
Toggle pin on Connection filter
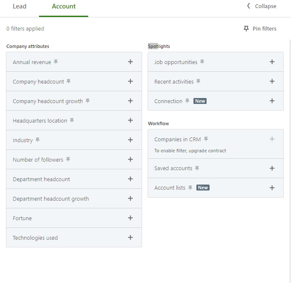pos(187,101)
